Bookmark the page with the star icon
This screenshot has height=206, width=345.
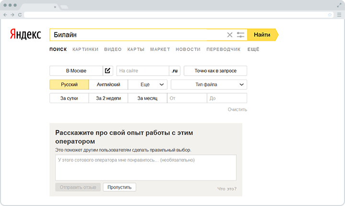330,15
